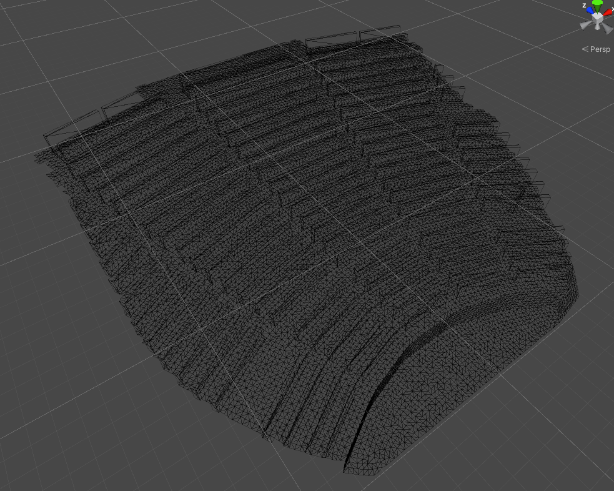The image size is (614, 491).
Task: Click the blue Z axis cone on the gizmo
Action: coord(590,11)
